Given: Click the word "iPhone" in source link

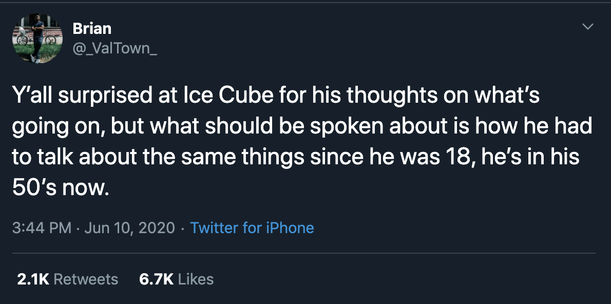Looking at the screenshot, I should point(290,227).
